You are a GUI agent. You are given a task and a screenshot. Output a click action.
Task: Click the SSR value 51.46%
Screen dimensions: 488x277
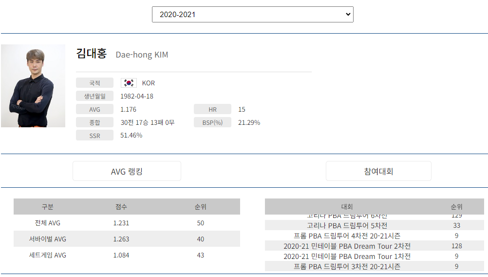[x=131, y=135]
